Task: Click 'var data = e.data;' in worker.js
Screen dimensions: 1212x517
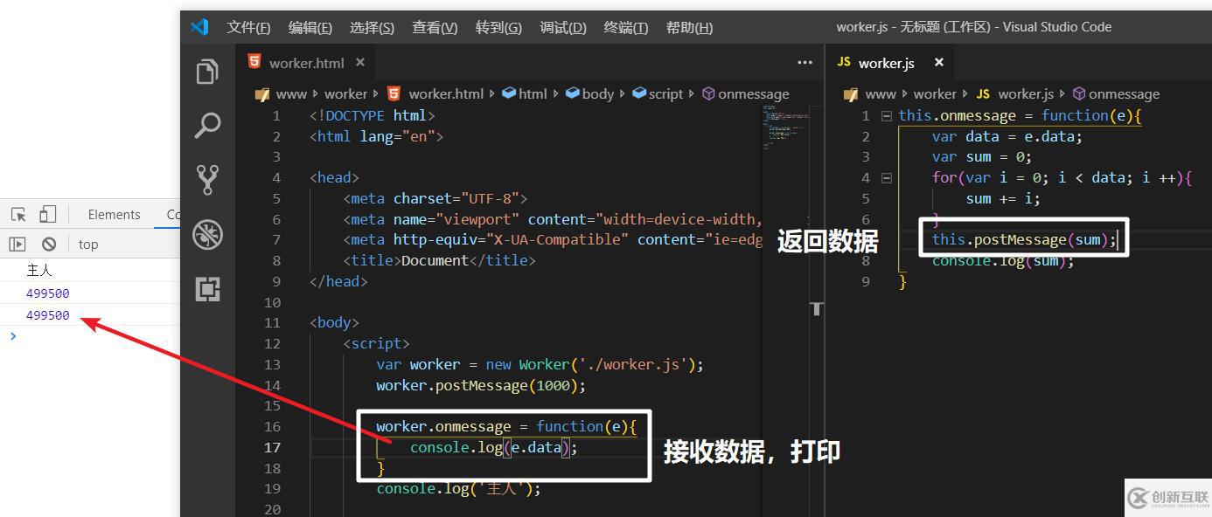Action: click(x=1007, y=136)
